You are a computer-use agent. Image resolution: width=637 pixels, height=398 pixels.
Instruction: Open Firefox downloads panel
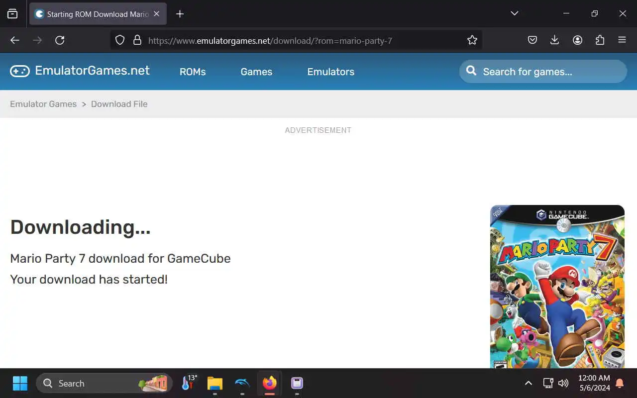tap(555, 40)
